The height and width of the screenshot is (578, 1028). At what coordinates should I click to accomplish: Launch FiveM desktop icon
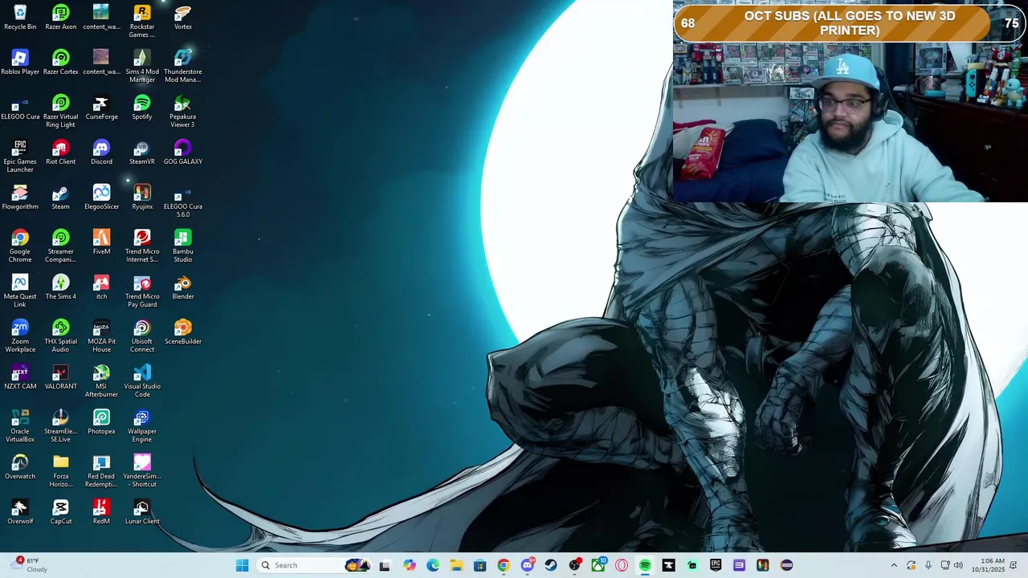coord(101,242)
